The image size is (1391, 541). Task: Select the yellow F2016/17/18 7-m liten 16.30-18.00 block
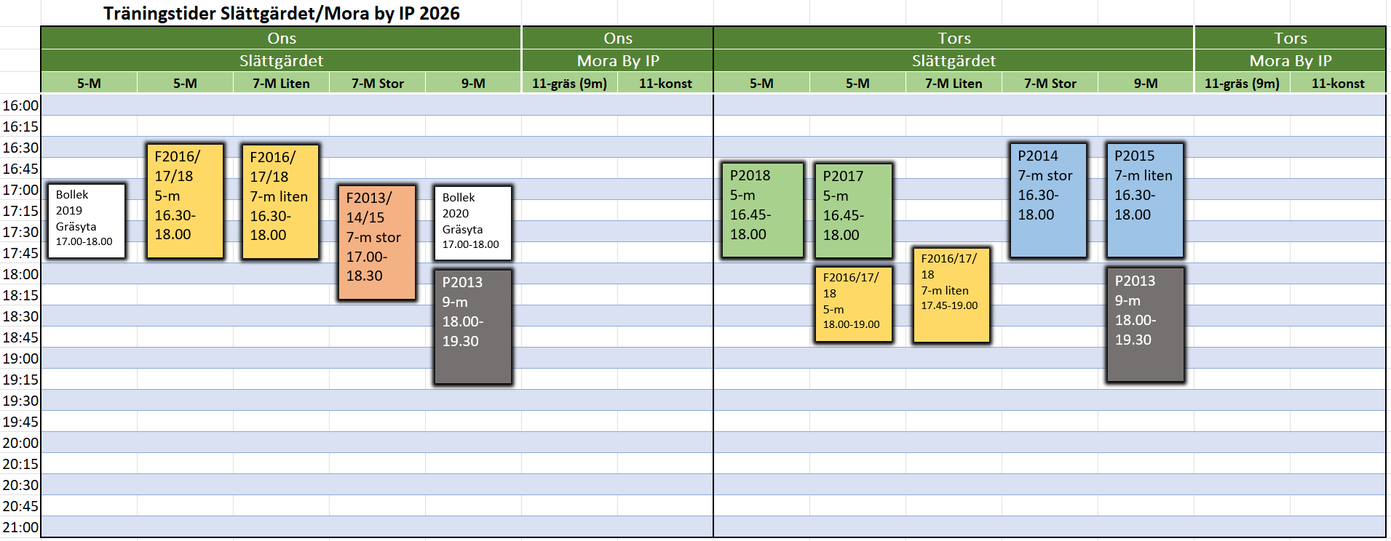click(280, 201)
